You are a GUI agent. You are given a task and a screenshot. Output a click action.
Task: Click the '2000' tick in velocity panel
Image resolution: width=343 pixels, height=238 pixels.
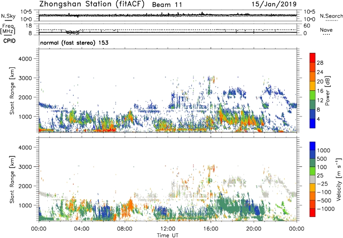25,186
